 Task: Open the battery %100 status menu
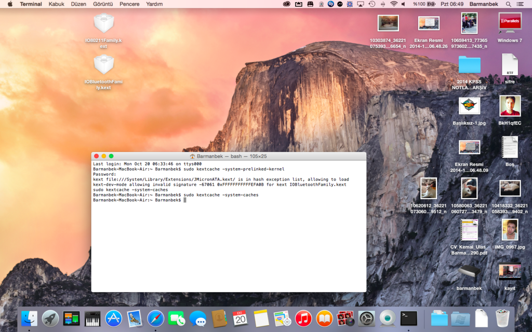[x=424, y=4]
